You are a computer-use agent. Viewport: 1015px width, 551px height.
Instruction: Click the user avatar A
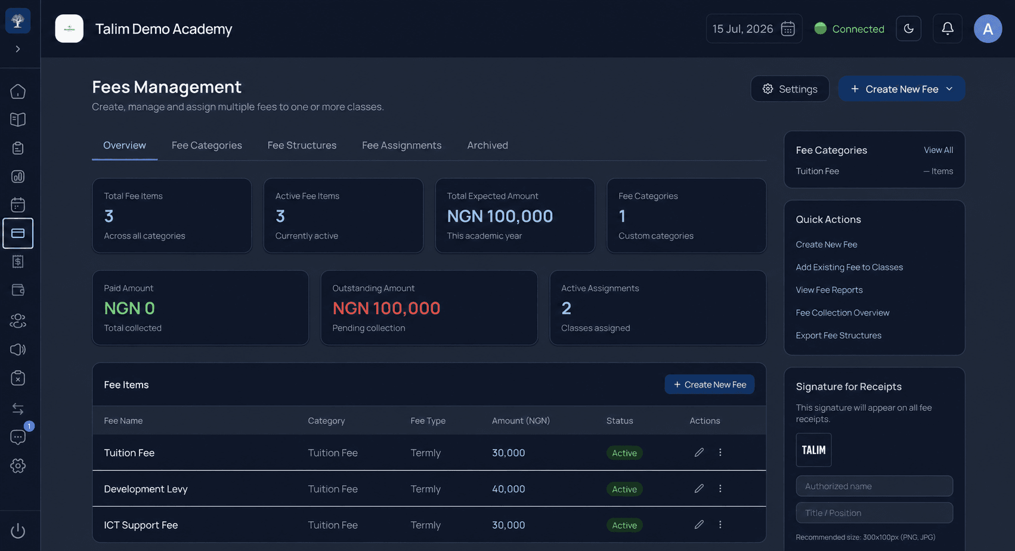[x=988, y=29]
